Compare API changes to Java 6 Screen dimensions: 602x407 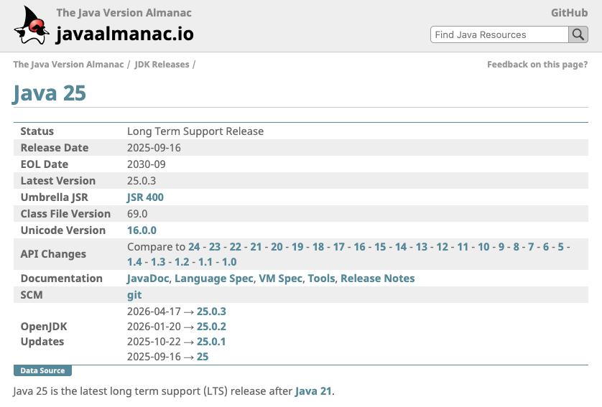pos(546,247)
